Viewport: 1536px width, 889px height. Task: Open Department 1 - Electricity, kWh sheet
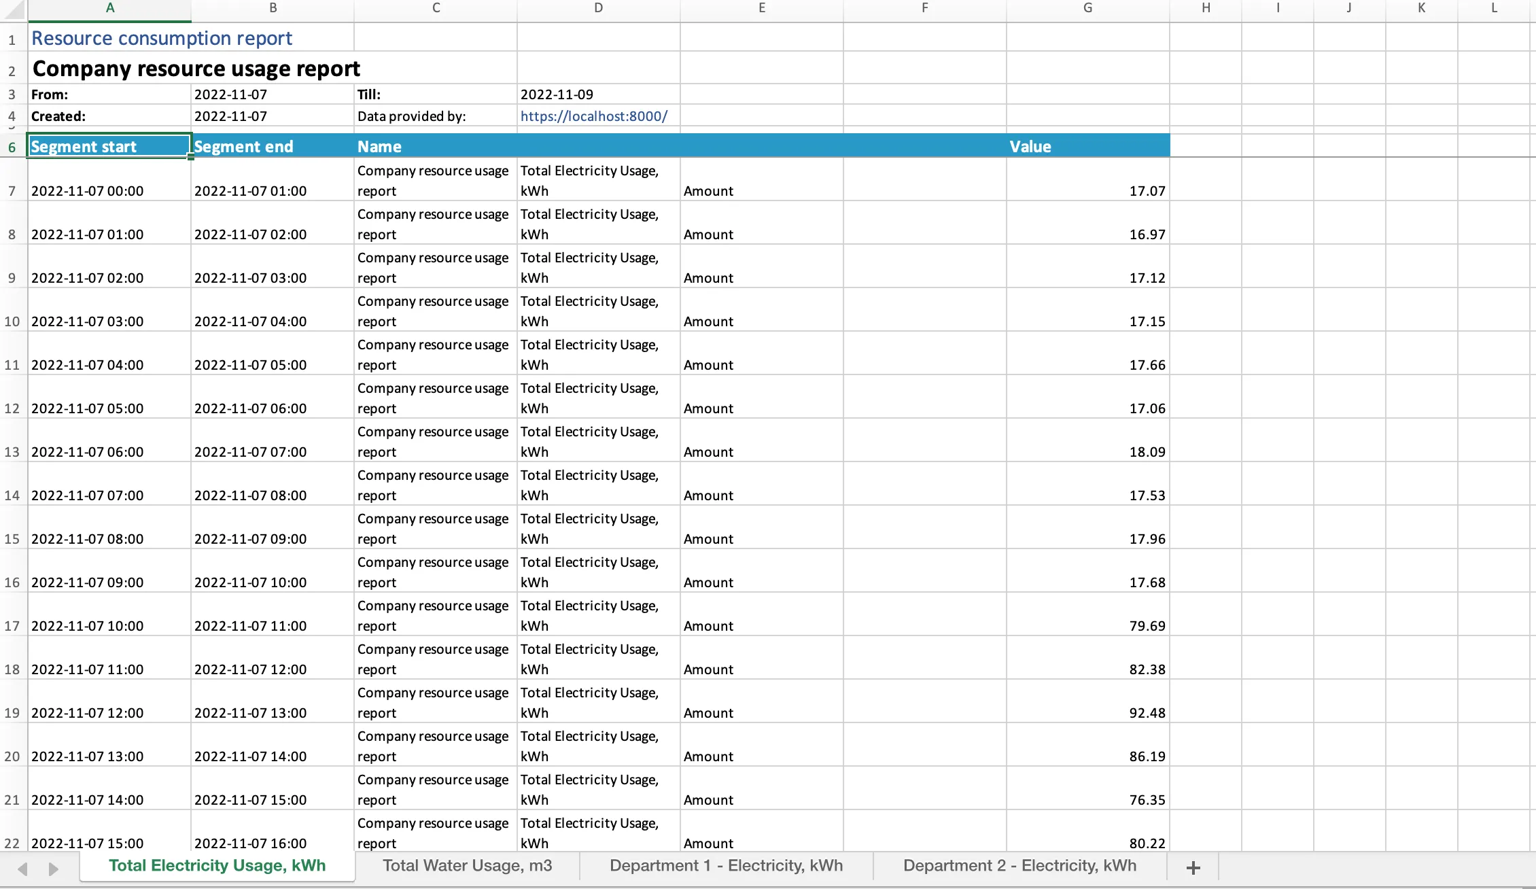tap(726, 866)
